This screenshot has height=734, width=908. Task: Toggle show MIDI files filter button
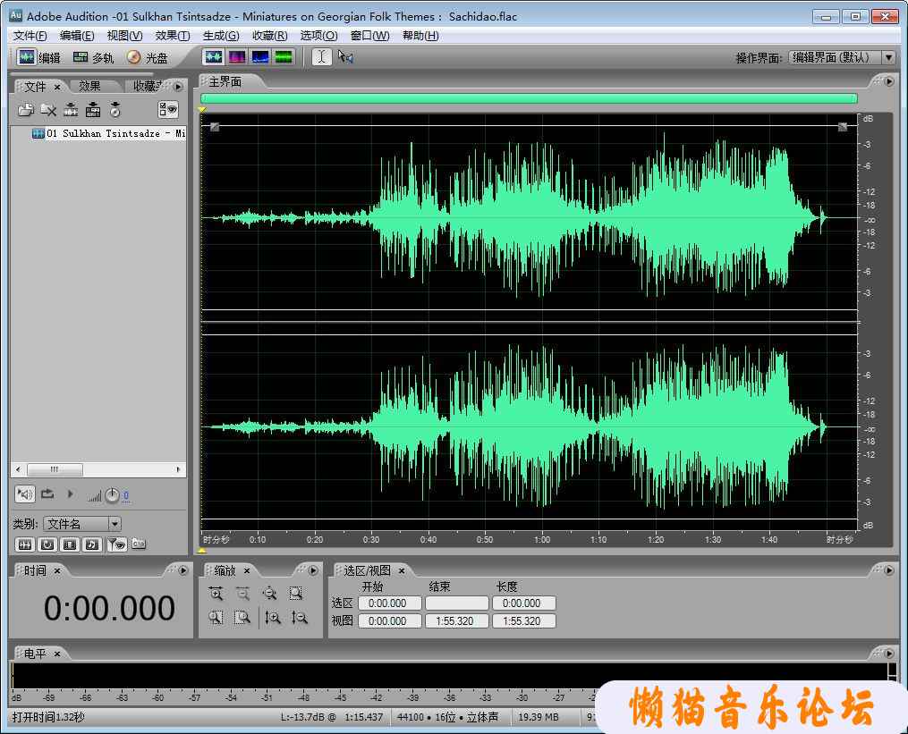[92, 544]
